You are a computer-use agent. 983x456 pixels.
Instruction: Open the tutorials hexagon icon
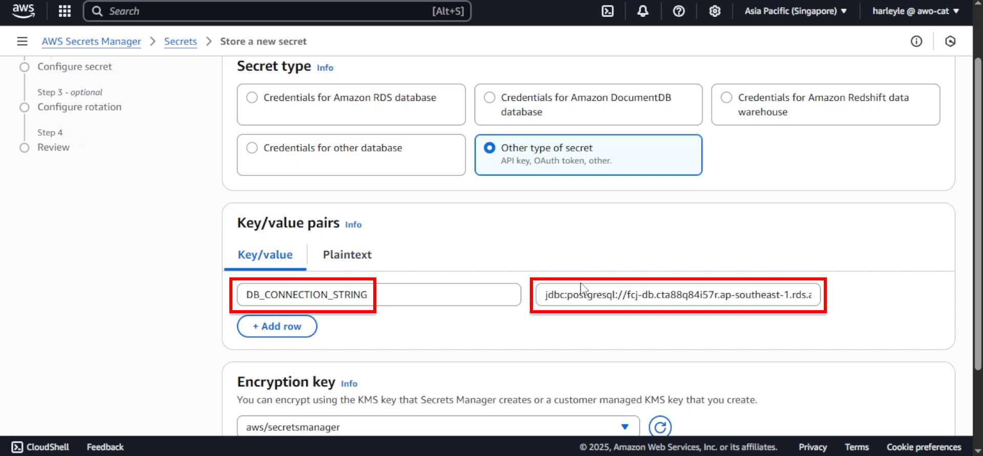point(950,41)
